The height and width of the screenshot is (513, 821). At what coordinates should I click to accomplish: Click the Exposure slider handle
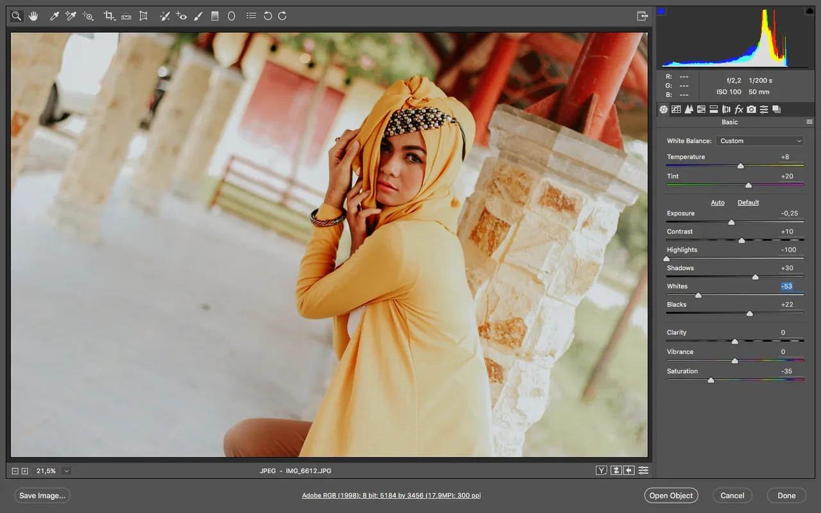pyautogui.click(x=731, y=223)
